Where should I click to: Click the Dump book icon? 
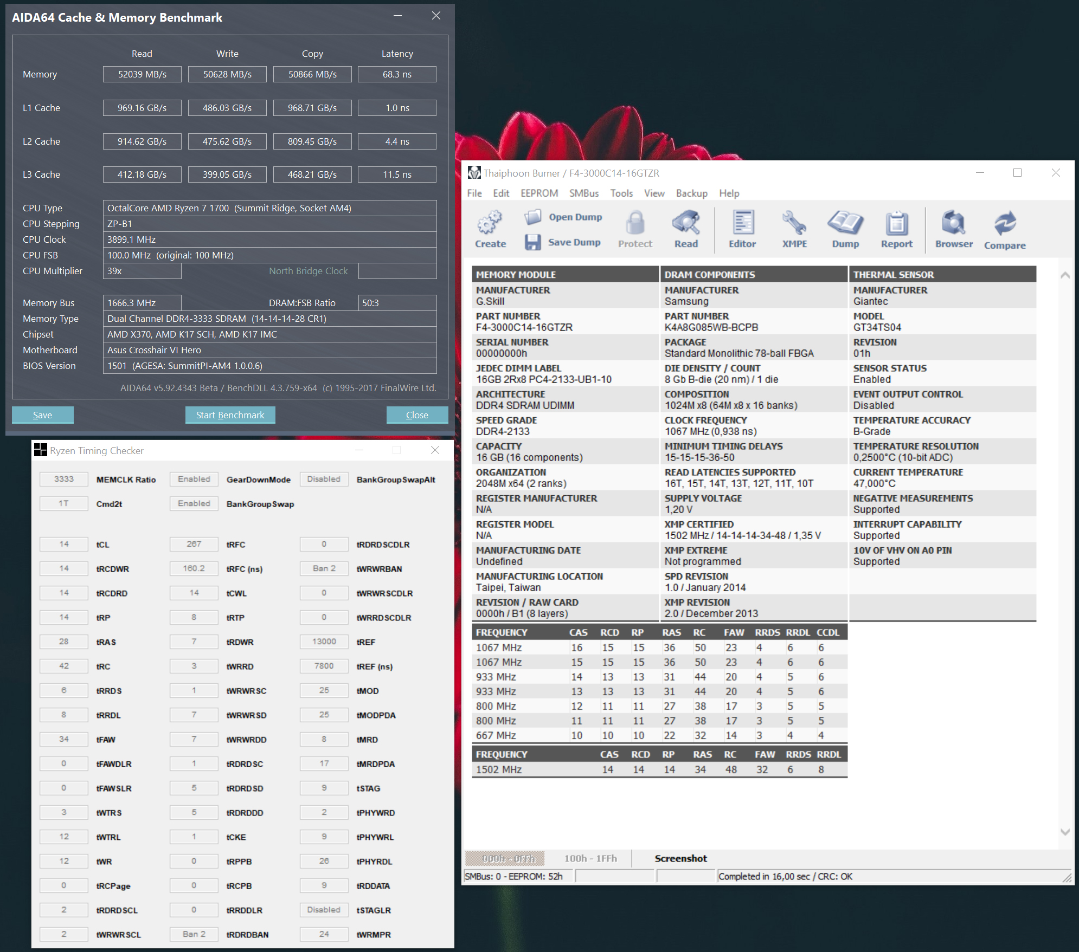tap(845, 223)
